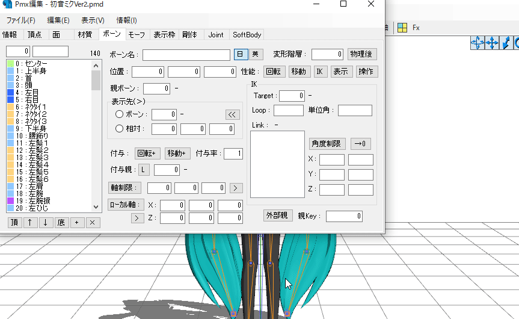Move bone up with the ↑ button
The image size is (519, 319).
30,223
